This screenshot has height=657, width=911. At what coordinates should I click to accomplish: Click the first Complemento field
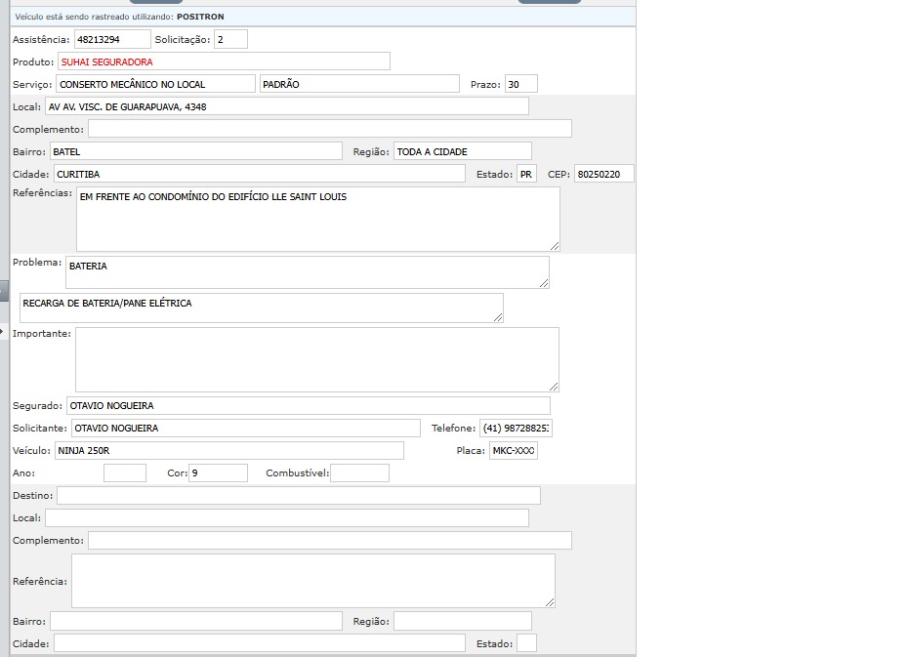click(330, 129)
